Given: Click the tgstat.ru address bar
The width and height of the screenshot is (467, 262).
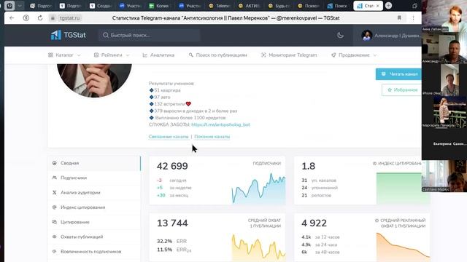Looking at the screenshot, I should click(69, 18).
